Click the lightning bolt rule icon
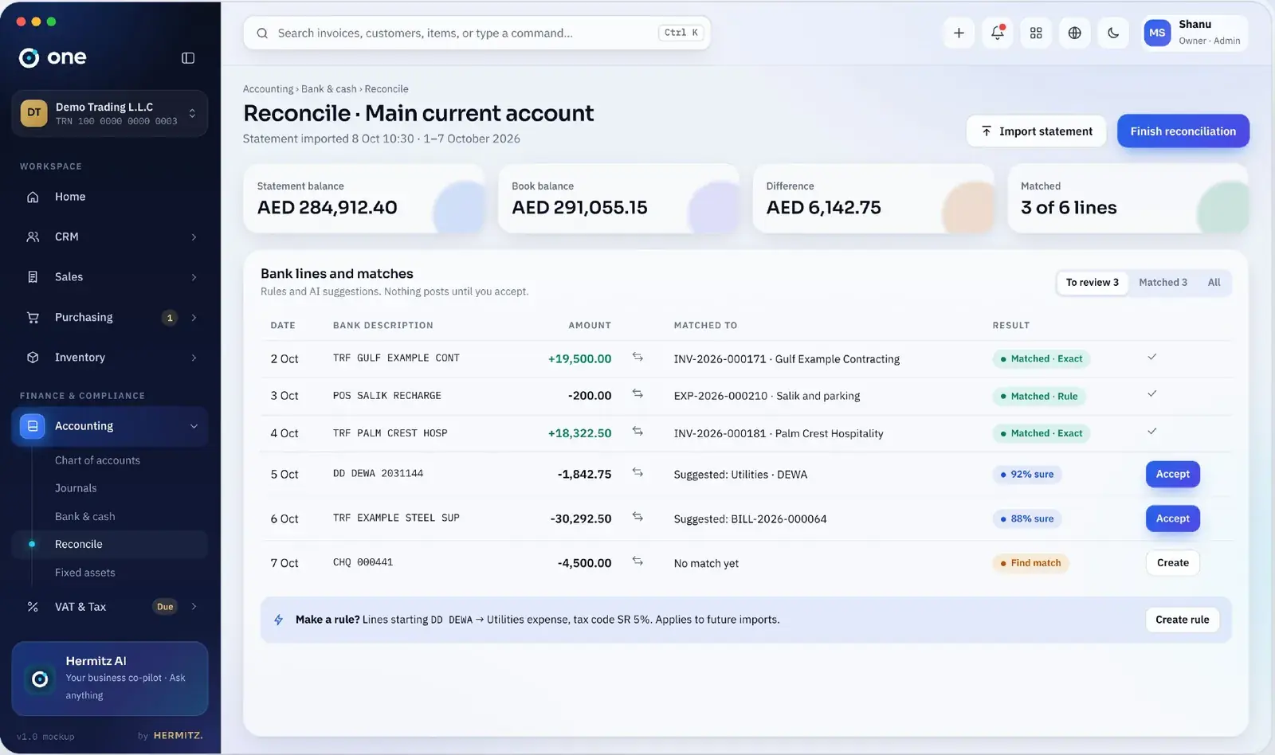 click(278, 620)
